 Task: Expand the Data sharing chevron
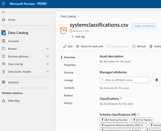point(48,64)
